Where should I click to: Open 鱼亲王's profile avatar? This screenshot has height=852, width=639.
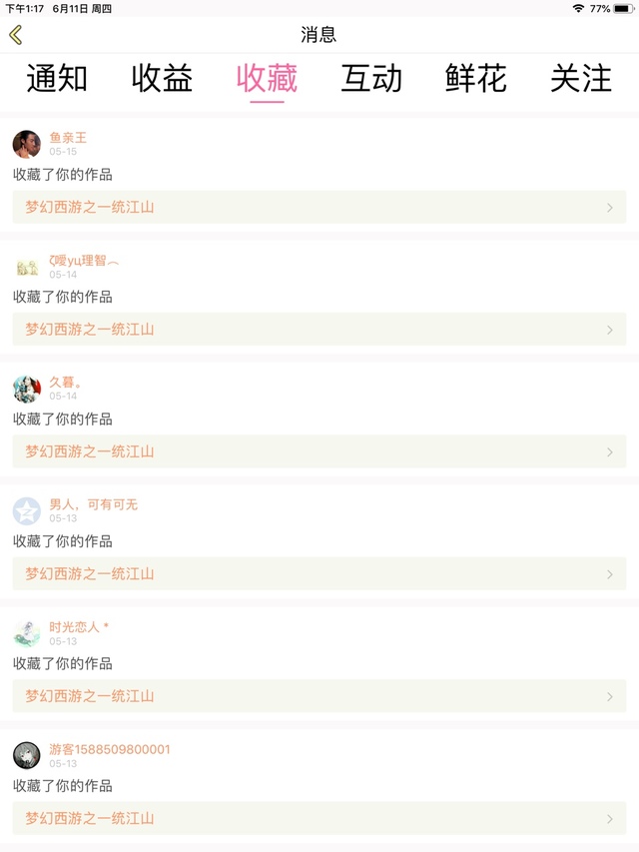click(x=27, y=144)
